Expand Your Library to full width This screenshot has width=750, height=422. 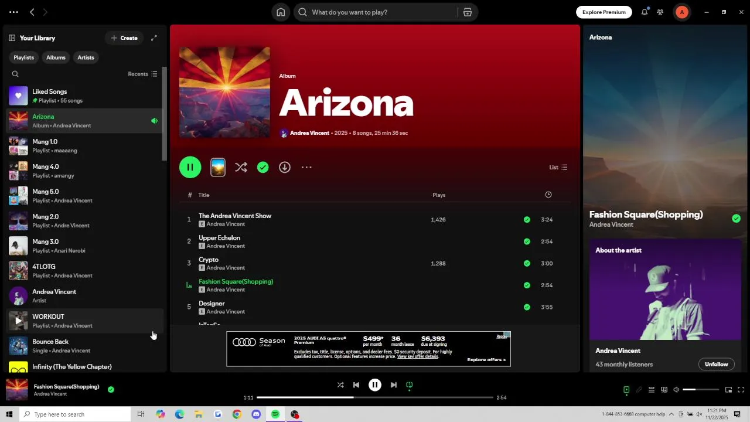click(154, 38)
